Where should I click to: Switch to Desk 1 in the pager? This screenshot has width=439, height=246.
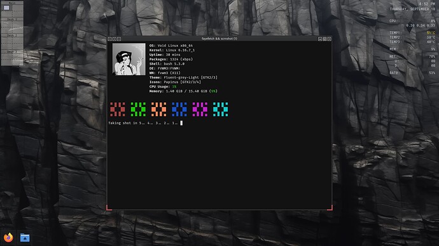tap(12, 19)
